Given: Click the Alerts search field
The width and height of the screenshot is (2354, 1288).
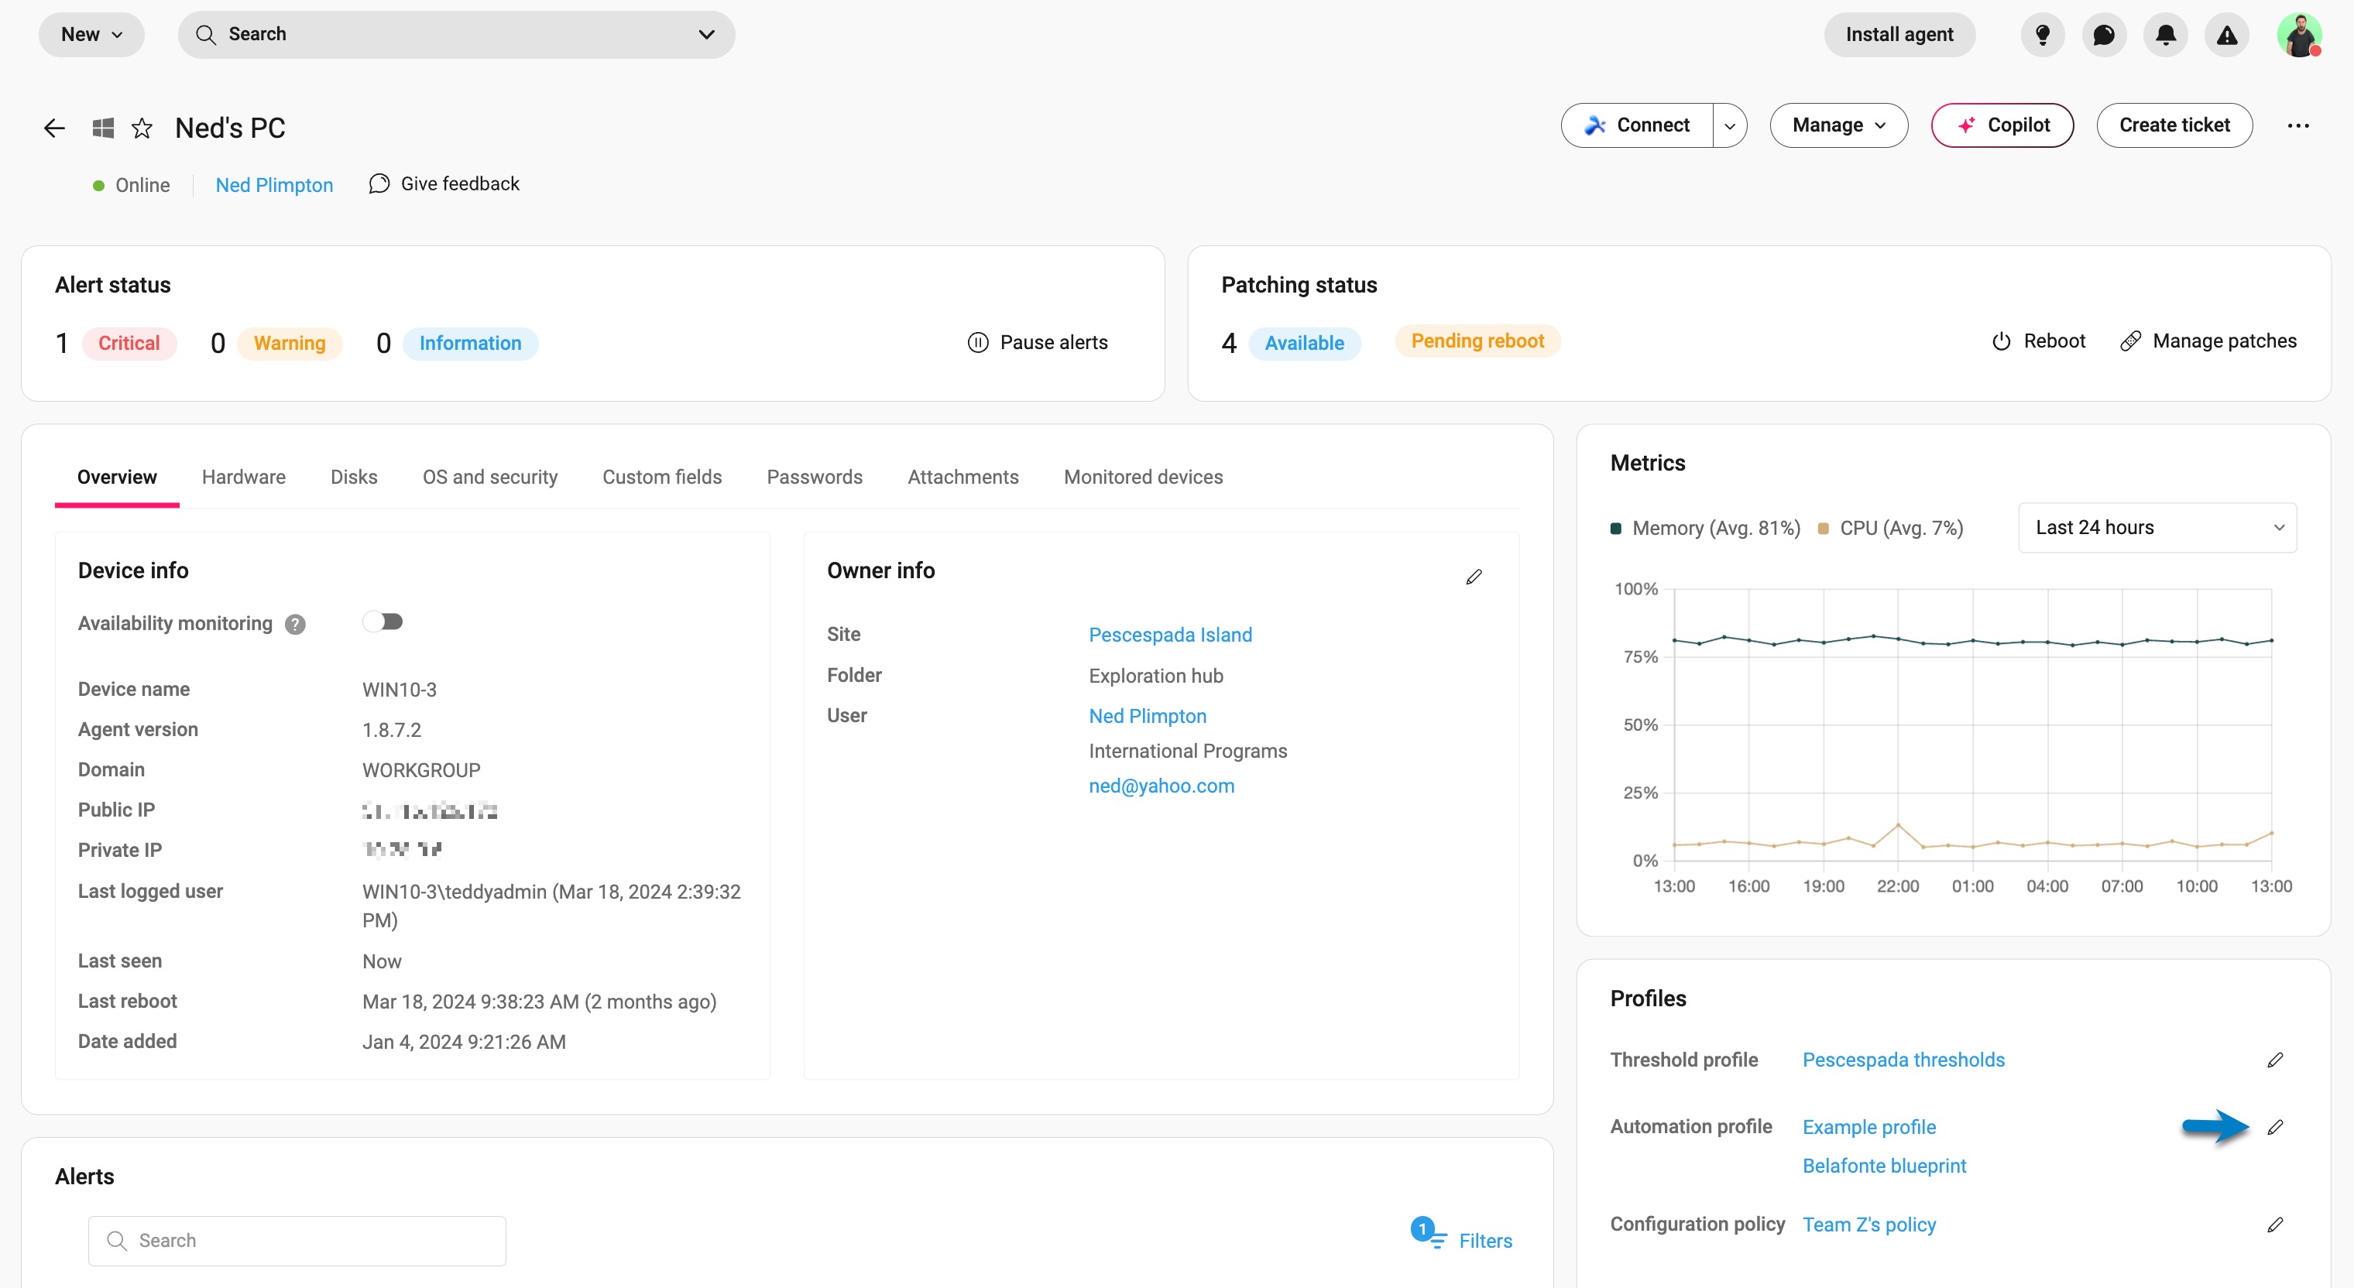Looking at the screenshot, I should (x=297, y=1241).
